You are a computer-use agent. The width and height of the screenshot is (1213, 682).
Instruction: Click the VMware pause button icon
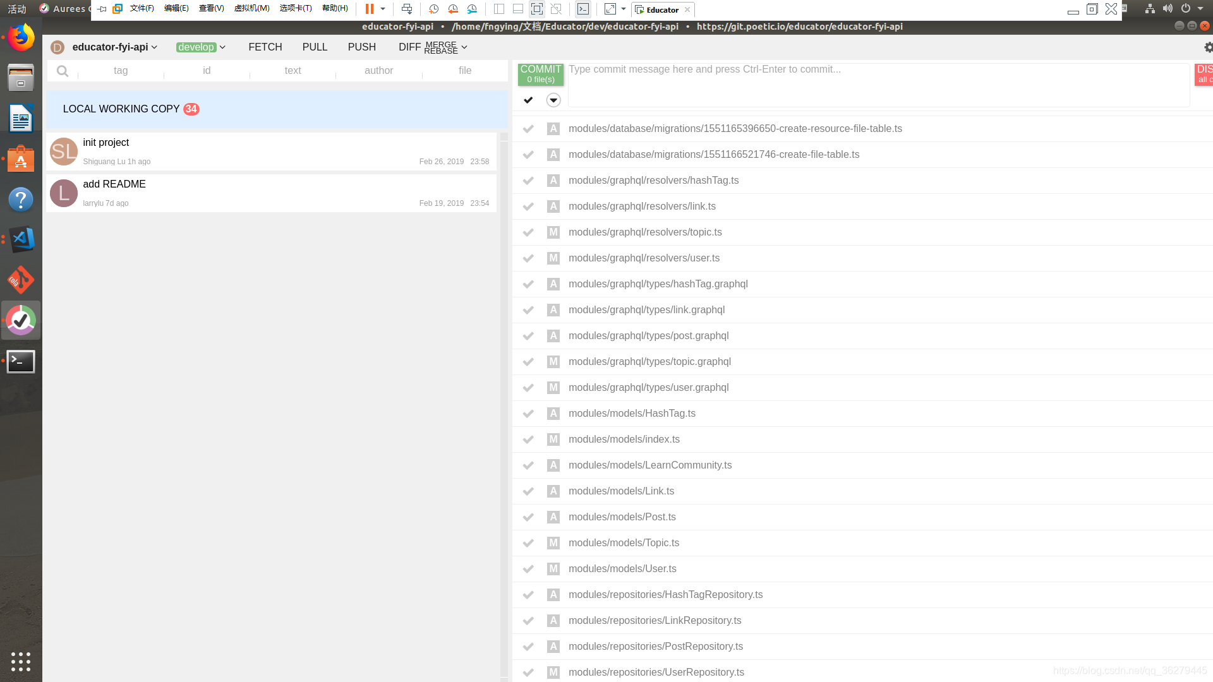(x=370, y=9)
